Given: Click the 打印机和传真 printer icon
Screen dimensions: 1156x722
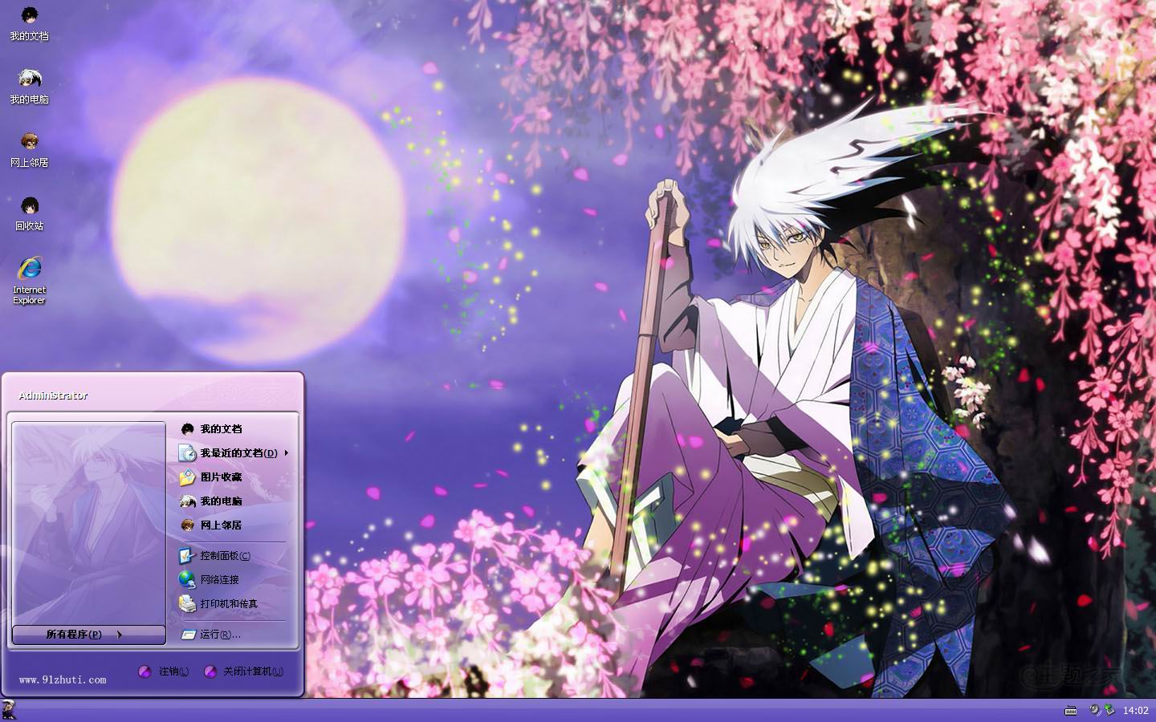Looking at the screenshot, I should point(187,604).
